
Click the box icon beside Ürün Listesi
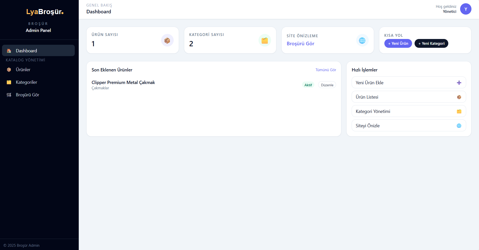click(459, 97)
